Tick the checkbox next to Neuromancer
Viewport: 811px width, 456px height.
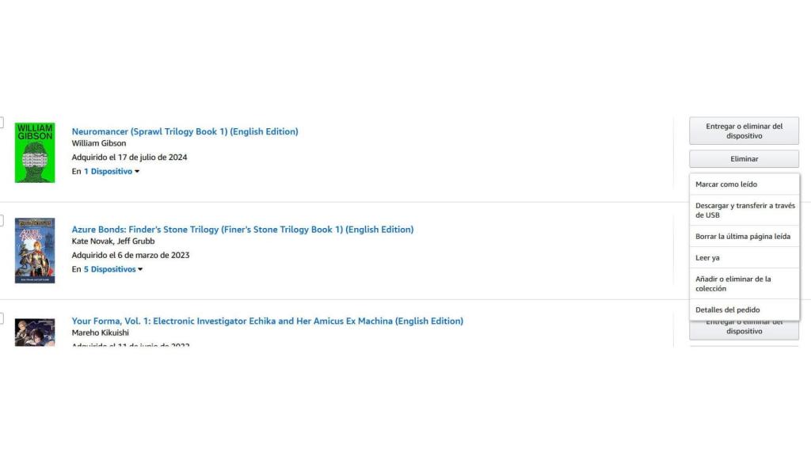(x=1, y=123)
